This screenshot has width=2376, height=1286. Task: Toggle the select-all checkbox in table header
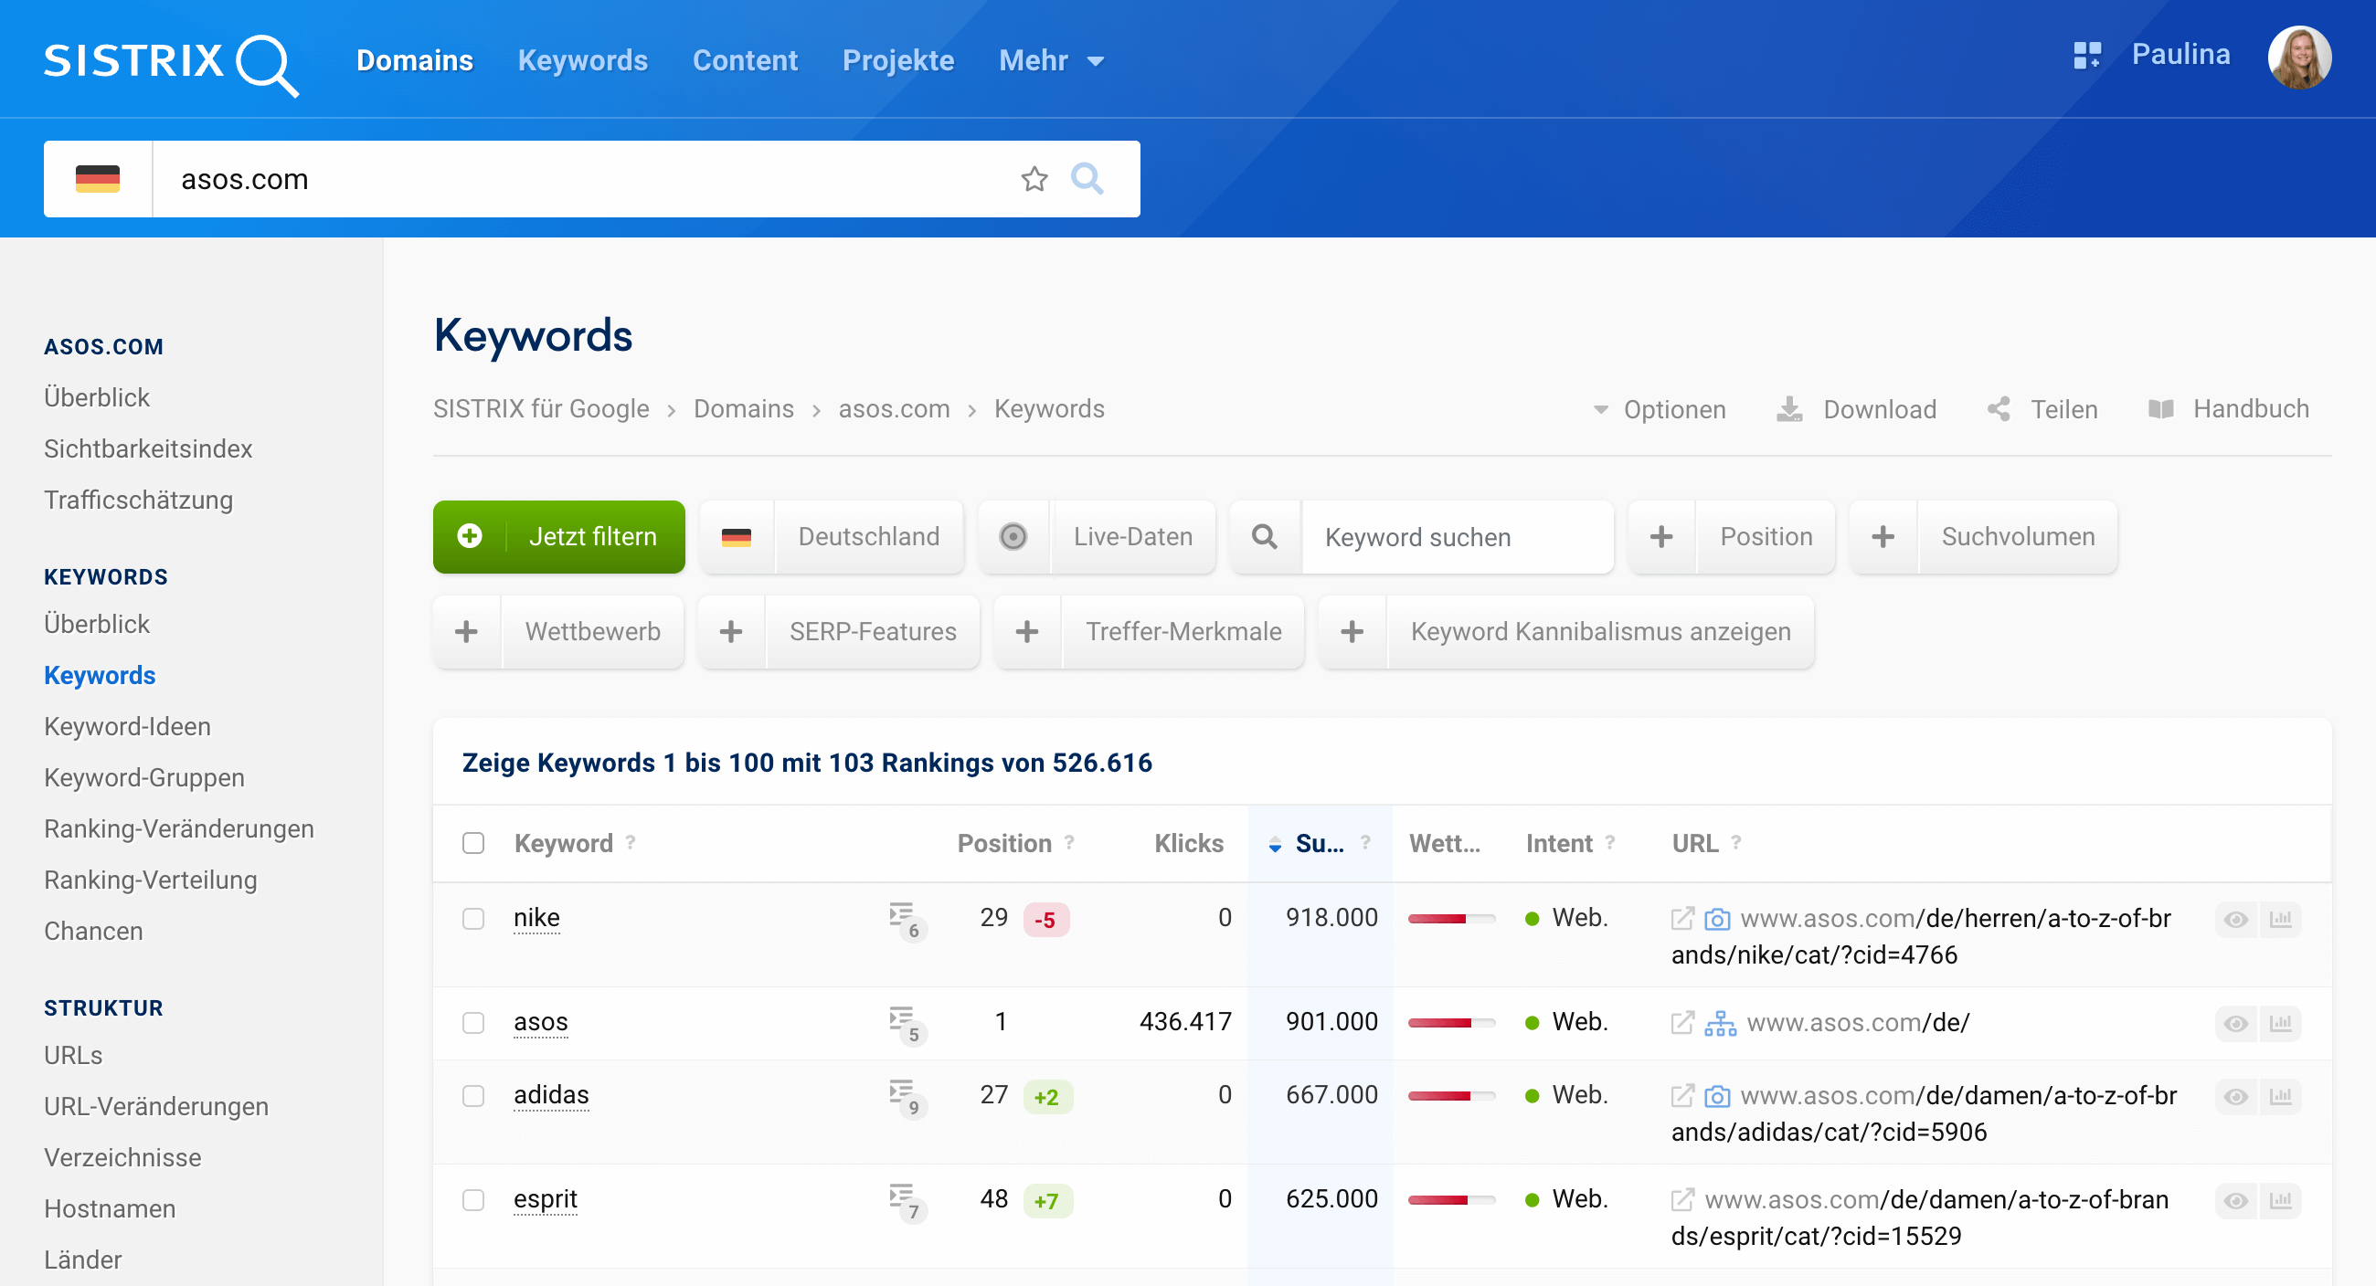473,844
